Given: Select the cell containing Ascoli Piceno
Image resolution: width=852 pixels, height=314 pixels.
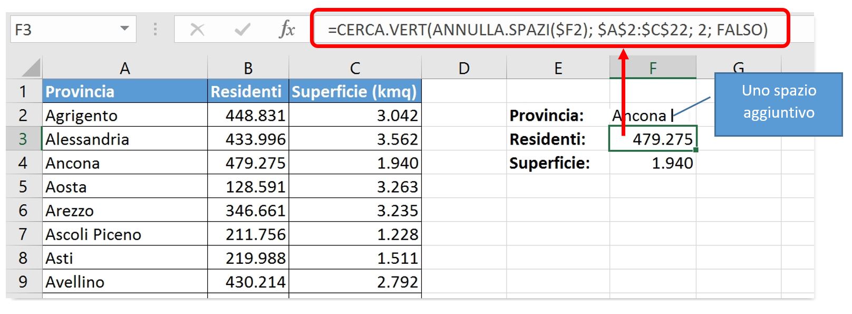Looking at the screenshot, I should point(125,234).
